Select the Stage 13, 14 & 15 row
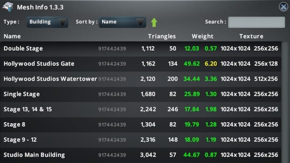 coord(25,110)
